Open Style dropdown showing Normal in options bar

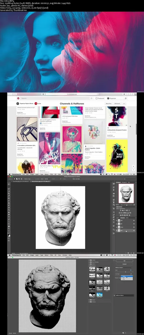click(48, 179)
